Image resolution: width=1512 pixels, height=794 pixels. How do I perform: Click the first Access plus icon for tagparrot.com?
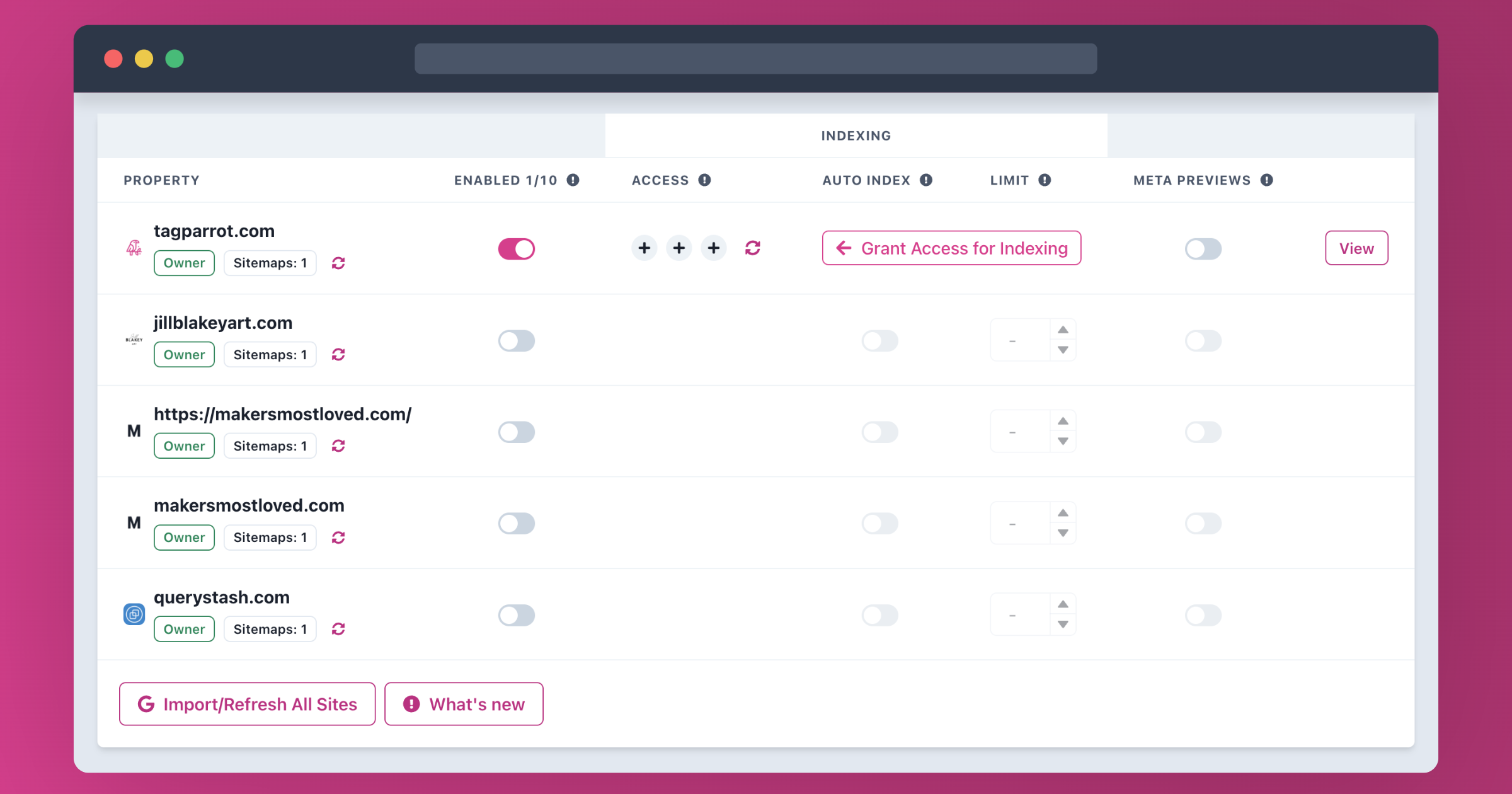coord(645,248)
